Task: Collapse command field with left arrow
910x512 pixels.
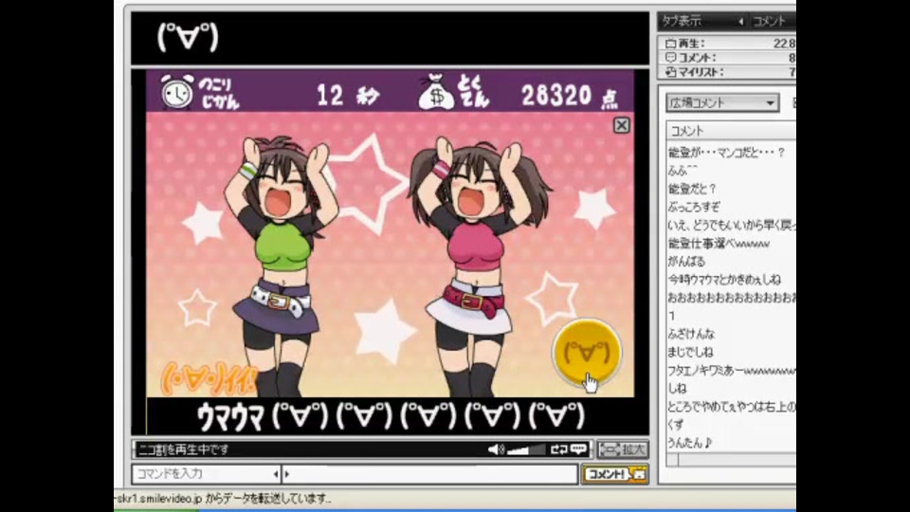Action: click(x=276, y=474)
